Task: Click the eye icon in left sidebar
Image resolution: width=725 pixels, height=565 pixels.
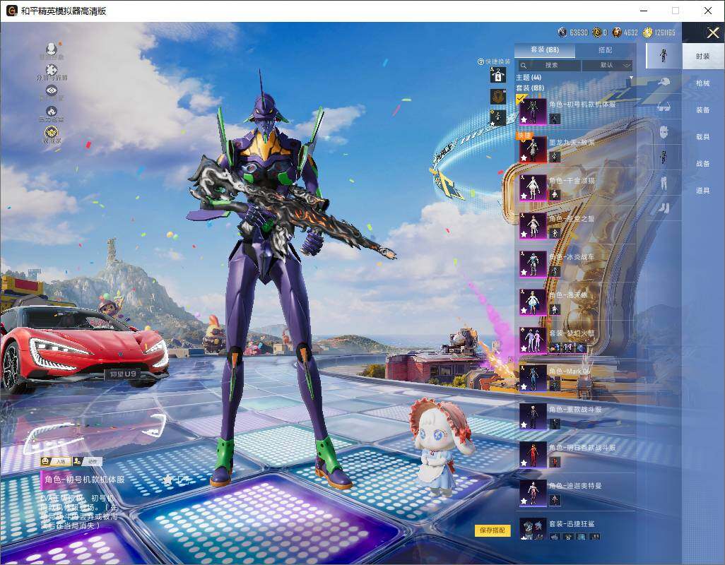Action: [51, 90]
